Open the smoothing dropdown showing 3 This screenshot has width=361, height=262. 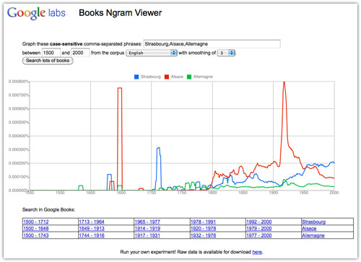226,53
